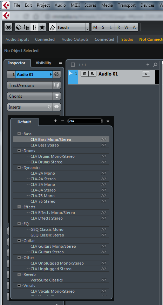Image resolution: width=163 pixels, height=305 pixels.
Task: Collapse the Drums category
Action: [x=19, y=151]
